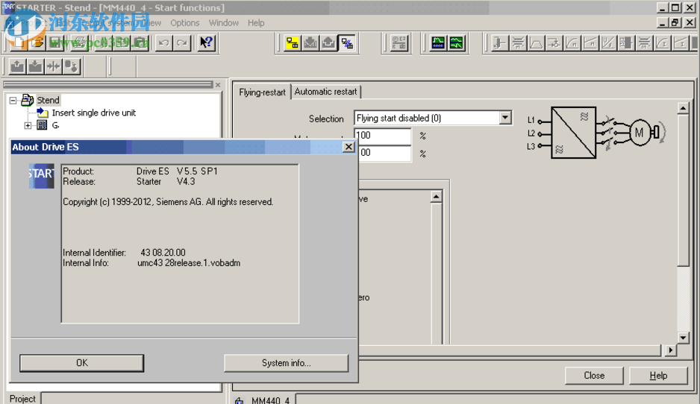Select the Project tab at bottom left

(22, 399)
